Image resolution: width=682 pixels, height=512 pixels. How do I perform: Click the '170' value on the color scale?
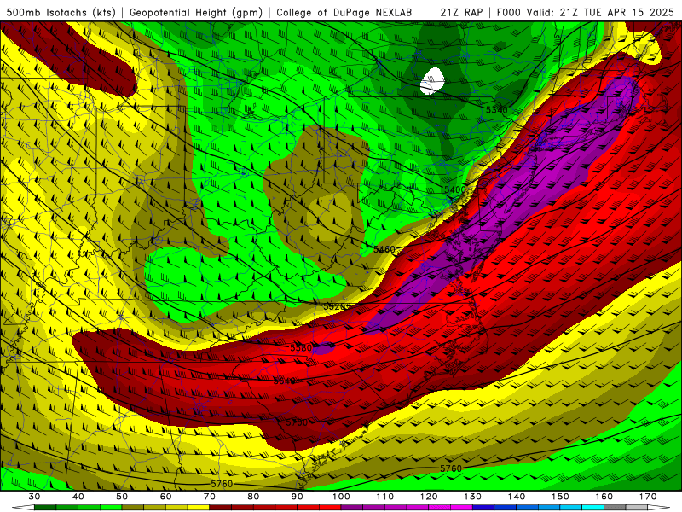click(x=648, y=497)
